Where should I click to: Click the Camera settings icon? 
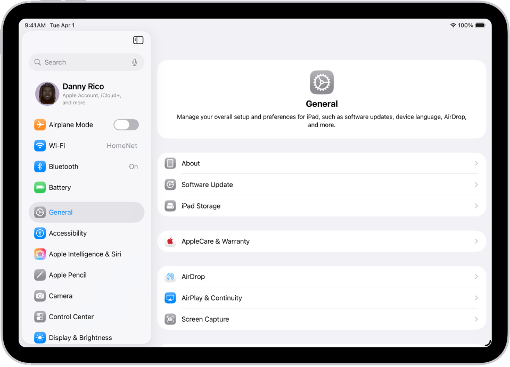39,296
